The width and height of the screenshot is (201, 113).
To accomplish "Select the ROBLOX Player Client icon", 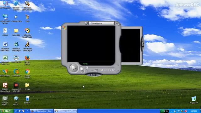I will pyautogui.click(x=5, y=87).
